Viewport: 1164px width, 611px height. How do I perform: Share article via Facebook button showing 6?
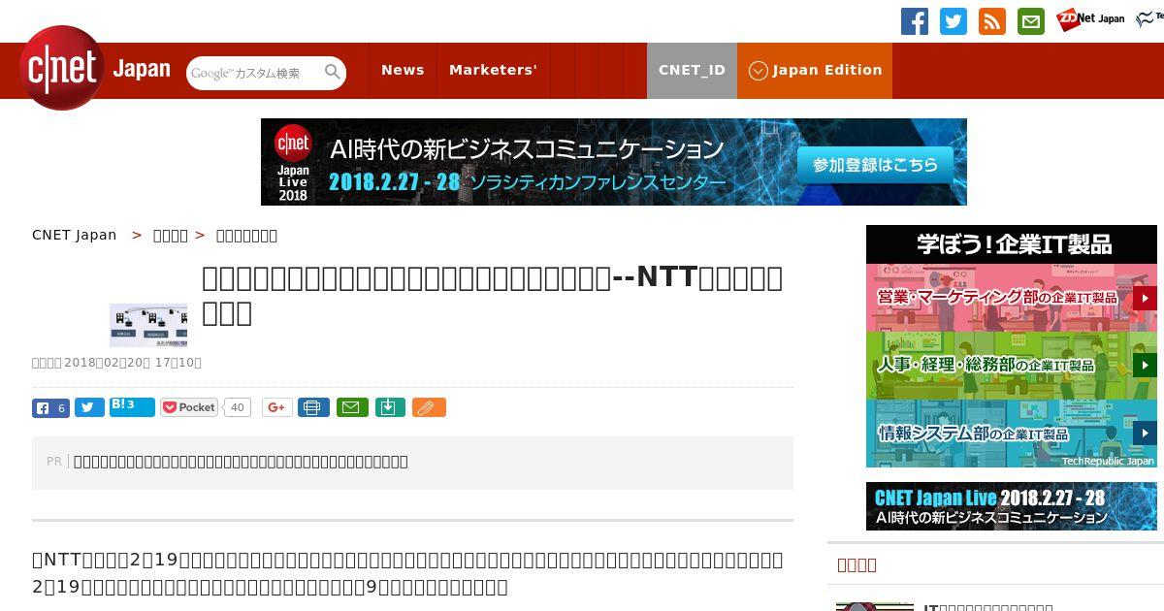(x=50, y=408)
